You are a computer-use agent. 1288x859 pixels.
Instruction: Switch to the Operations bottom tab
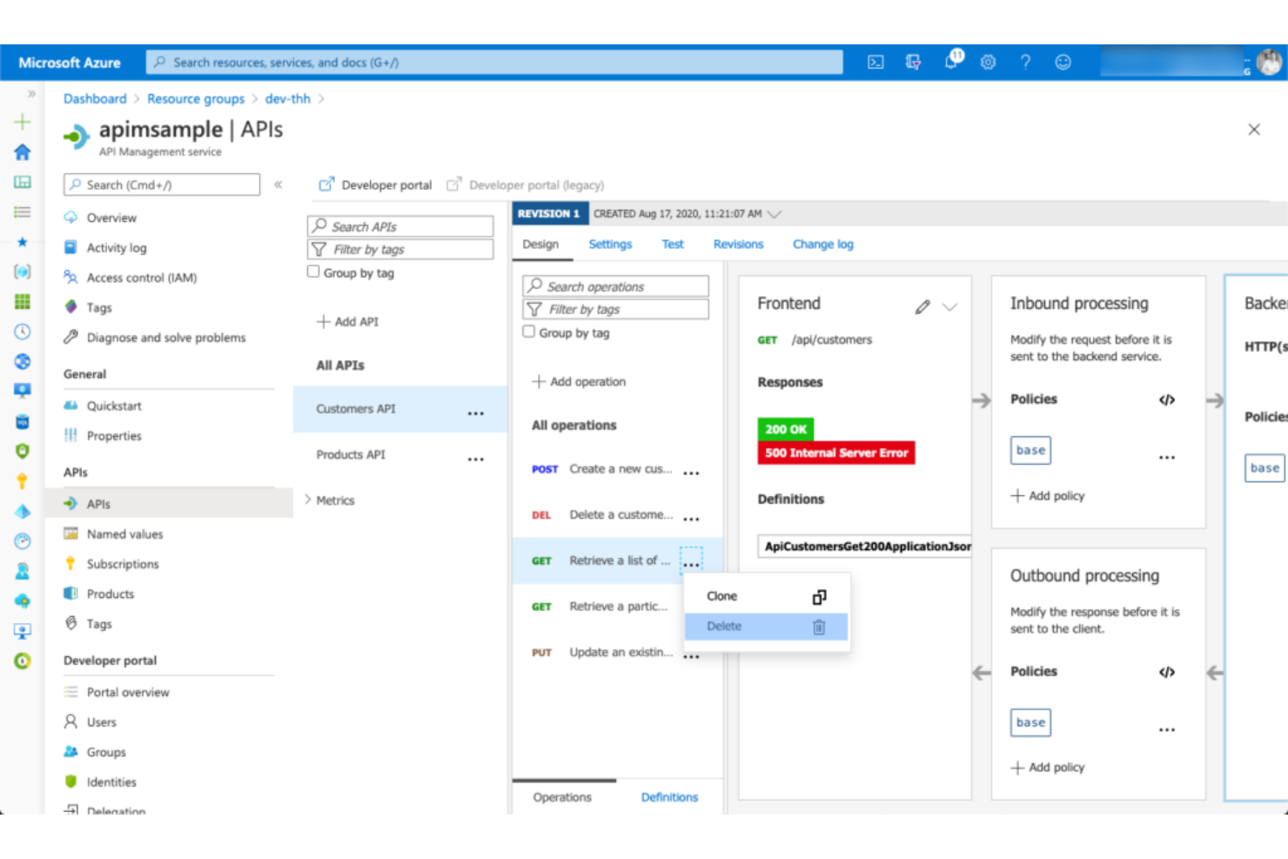(x=562, y=797)
